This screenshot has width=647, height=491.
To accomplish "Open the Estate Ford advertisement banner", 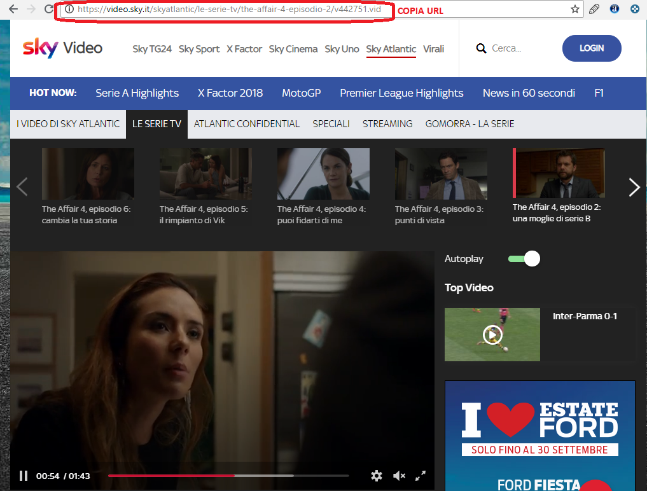I will 539,436.
